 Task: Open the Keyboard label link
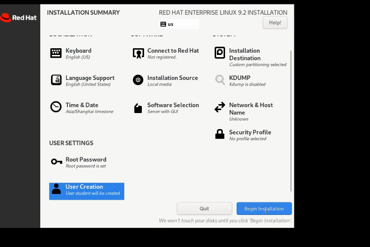[78, 50]
